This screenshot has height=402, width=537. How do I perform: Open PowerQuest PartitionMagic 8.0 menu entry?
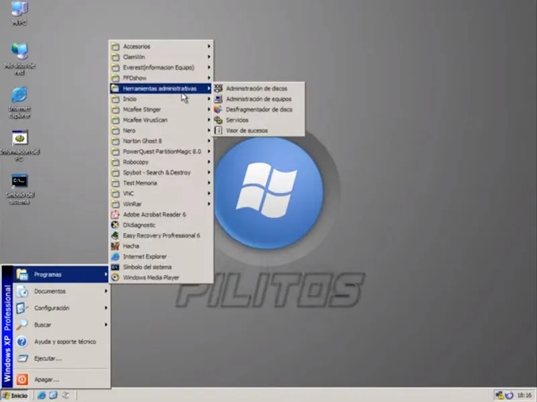(x=161, y=152)
